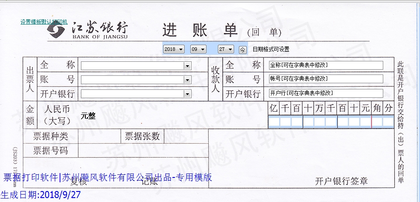The width and height of the screenshot is (420, 202).
Task: Open the payer 开户银行 combo box arrow
Action: click(188, 94)
